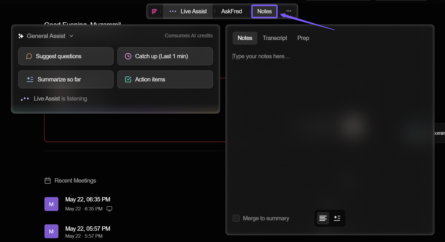Select the AI sparkle list format icon
The image size is (445, 242).
click(x=337, y=218)
